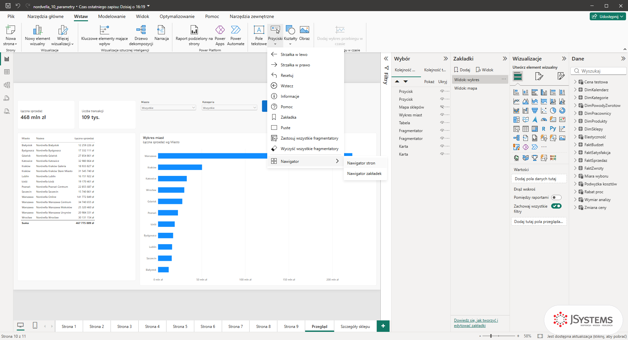This screenshot has width=628, height=340.
Task: Click Dodaj bookmark button
Action: tap(462, 70)
